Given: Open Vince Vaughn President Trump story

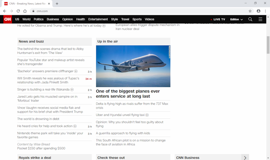Looking at the screenshot, I should 50,110.
